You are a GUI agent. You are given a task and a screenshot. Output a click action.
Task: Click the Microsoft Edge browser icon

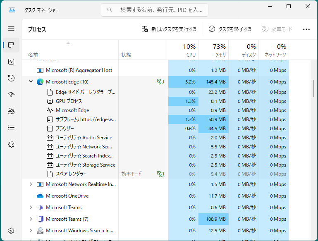(x=40, y=82)
